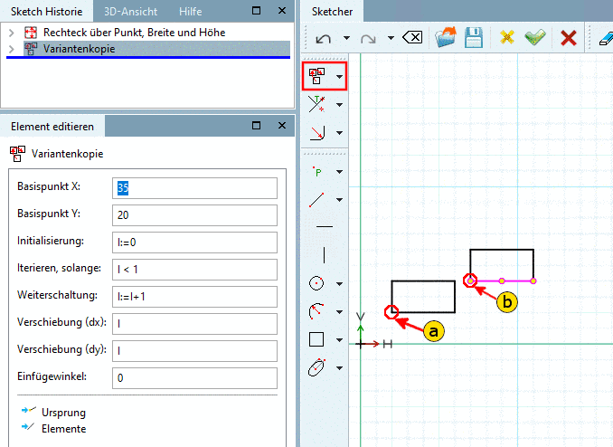
Task: Select the Sketcher tab
Action: [x=333, y=12]
